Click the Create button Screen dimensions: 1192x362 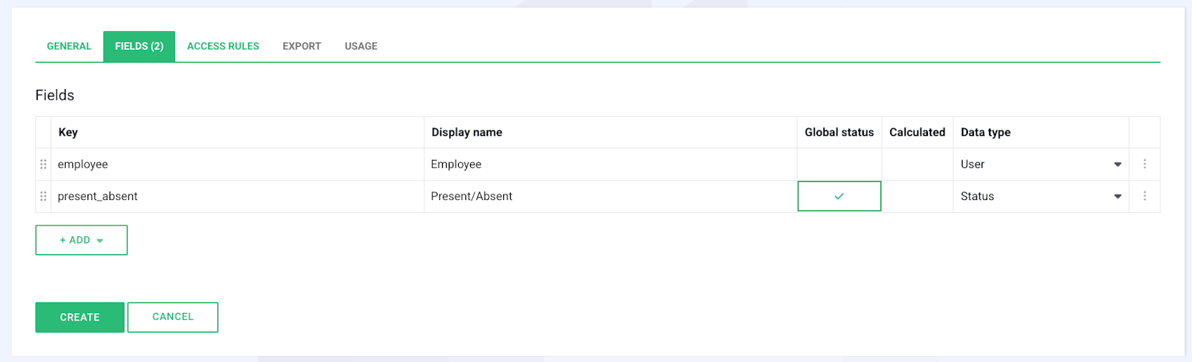(79, 318)
